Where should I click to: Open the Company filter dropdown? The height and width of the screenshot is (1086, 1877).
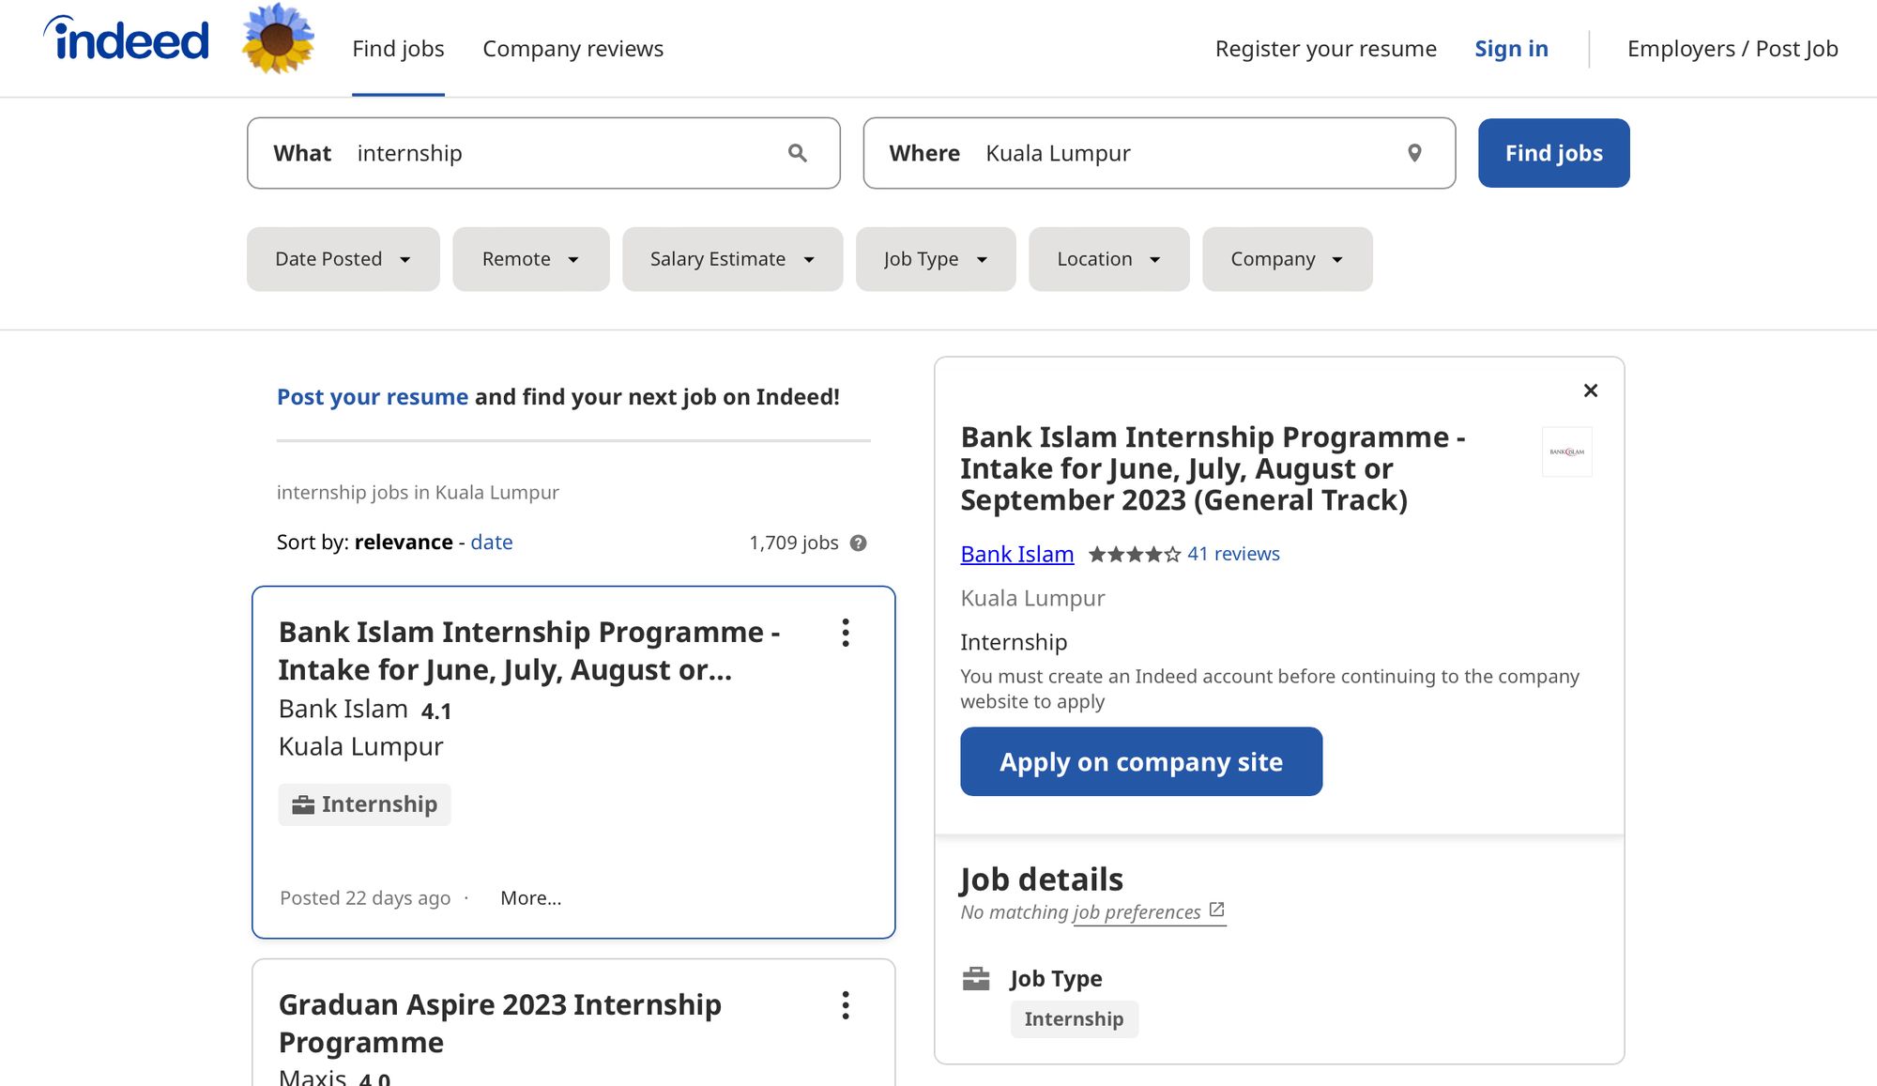1287,259
